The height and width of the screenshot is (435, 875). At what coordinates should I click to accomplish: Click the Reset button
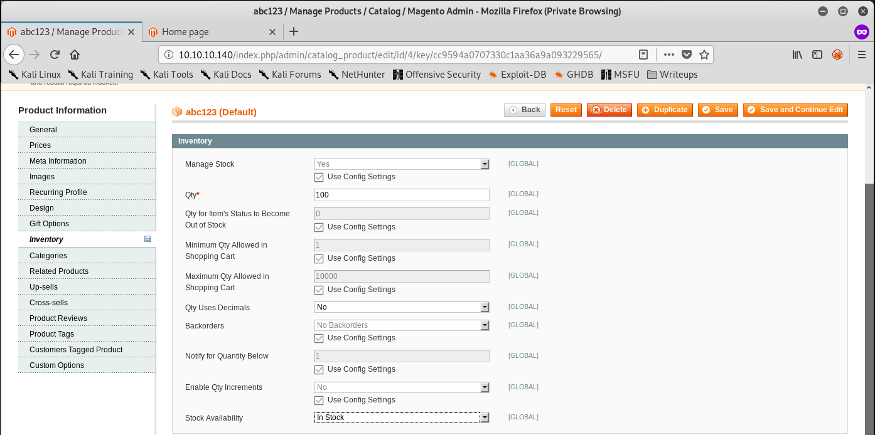coord(566,110)
